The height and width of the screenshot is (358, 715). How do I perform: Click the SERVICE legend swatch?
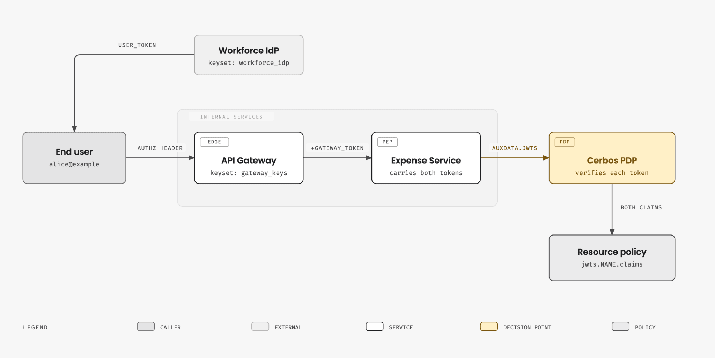(375, 327)
